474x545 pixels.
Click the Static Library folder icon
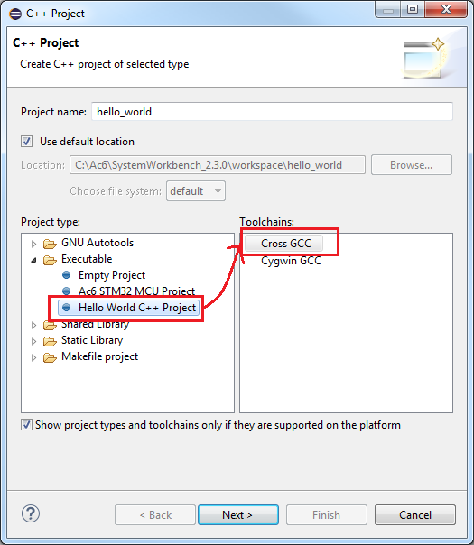click(x=50, y=341)
